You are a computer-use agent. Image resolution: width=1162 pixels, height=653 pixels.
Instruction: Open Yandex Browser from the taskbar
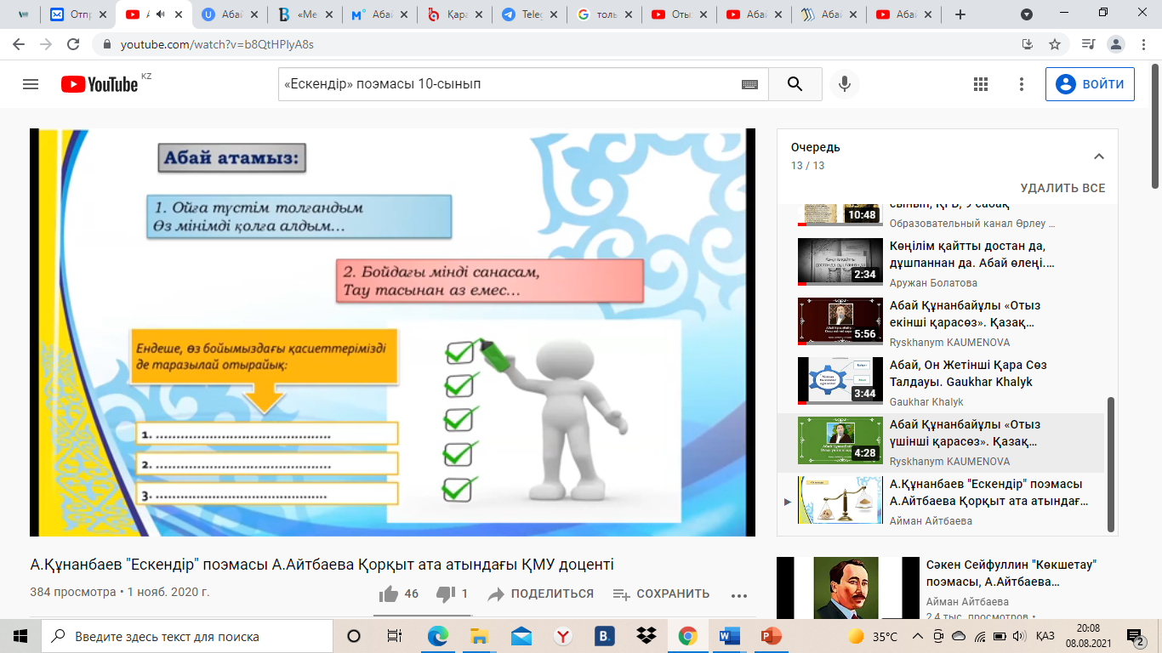[x=562, y=636]
